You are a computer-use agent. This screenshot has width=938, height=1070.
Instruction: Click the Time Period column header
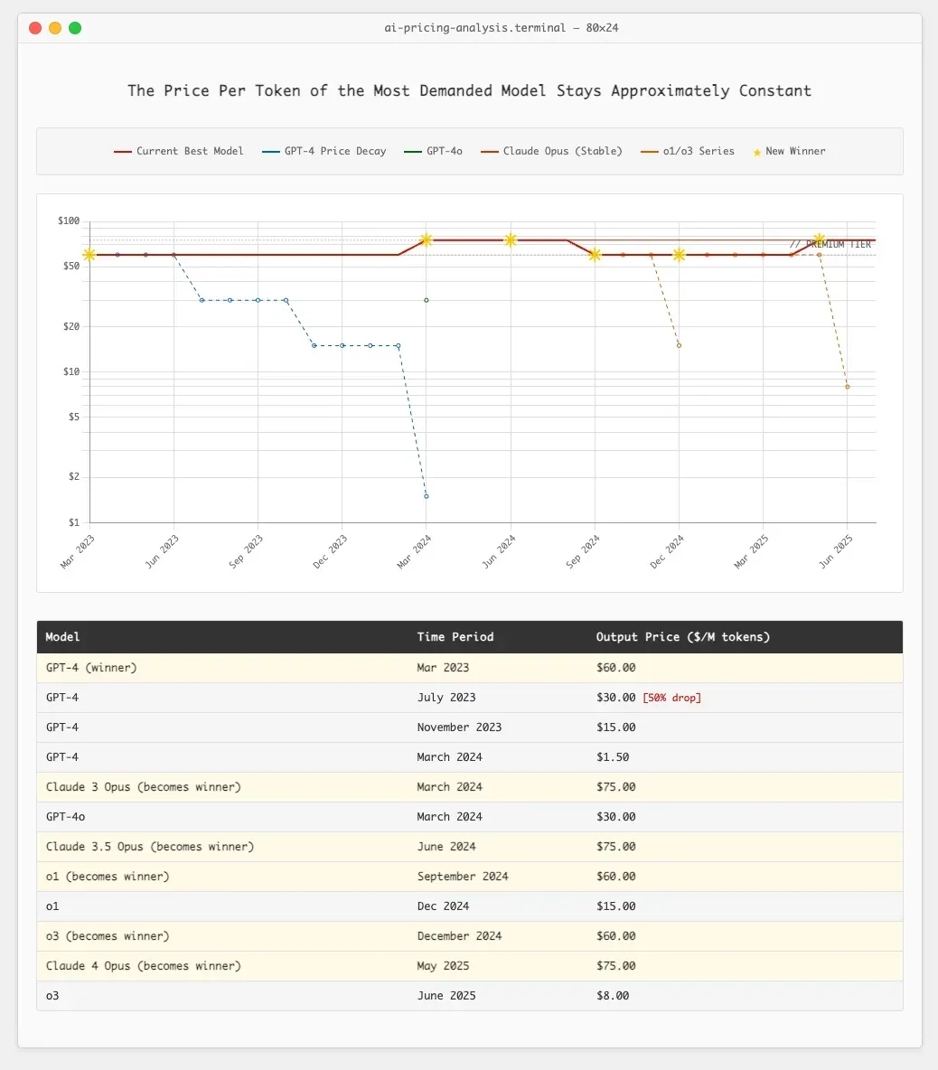click(455, 637)
